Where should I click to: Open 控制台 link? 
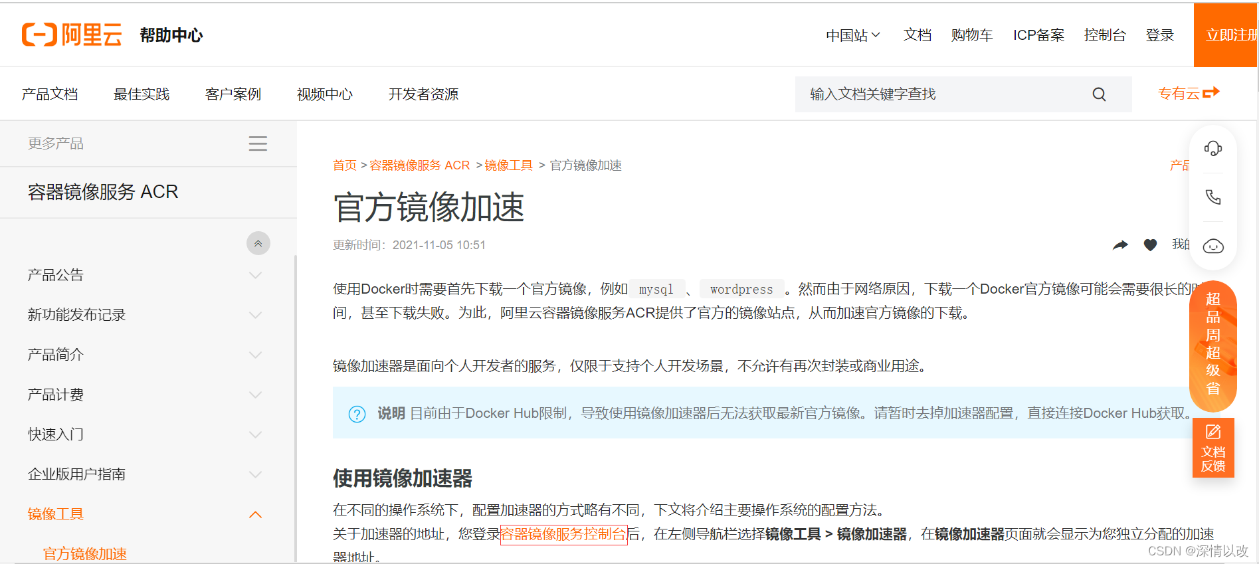point(1105,35)
